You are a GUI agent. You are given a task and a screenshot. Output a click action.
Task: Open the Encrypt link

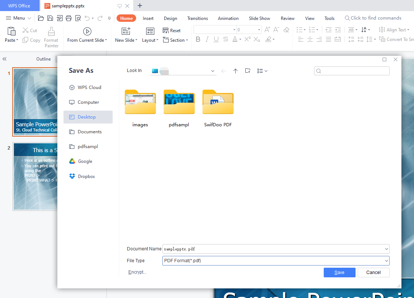(137, 272)
